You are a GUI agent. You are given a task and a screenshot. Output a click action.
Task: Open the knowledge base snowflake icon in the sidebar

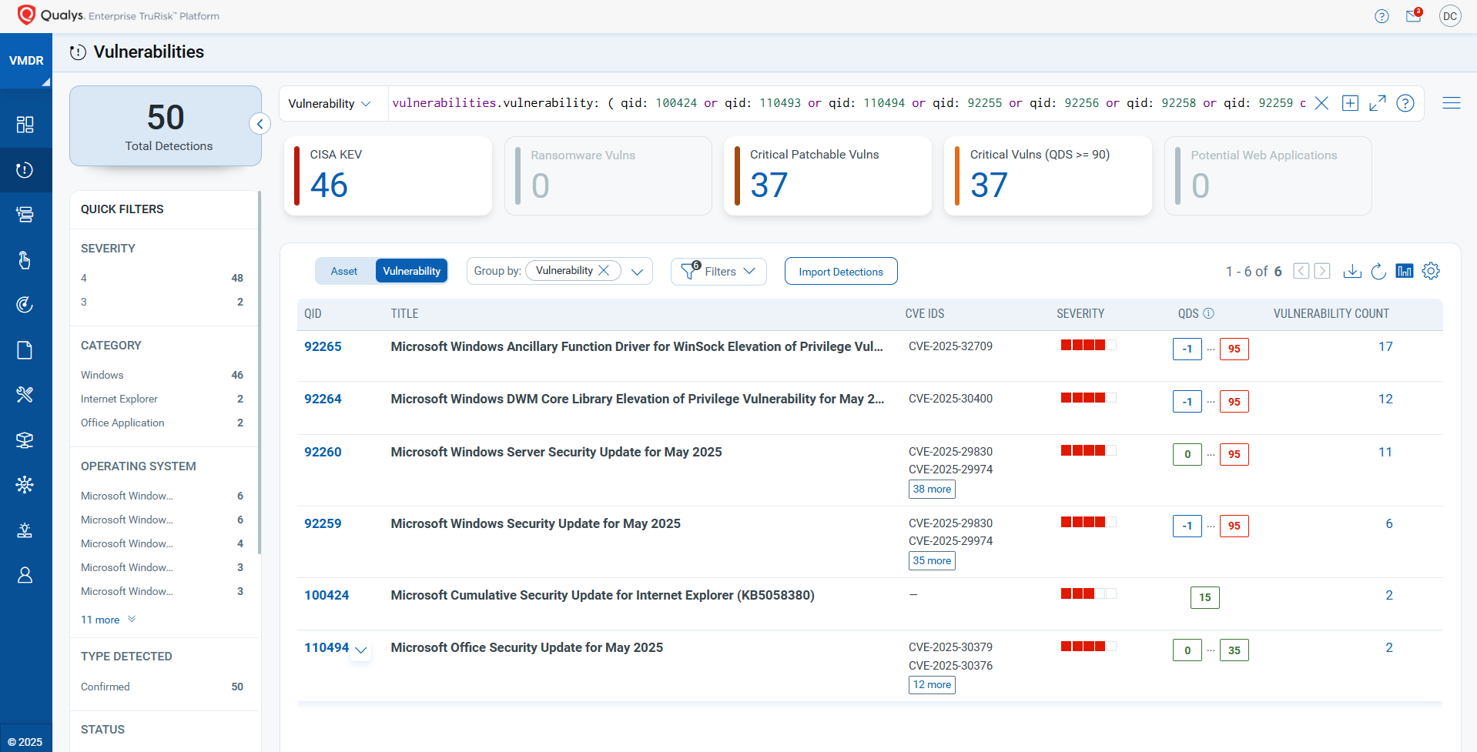click(25, 485)
